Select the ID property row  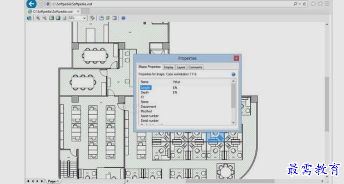(x=186, y=97)
